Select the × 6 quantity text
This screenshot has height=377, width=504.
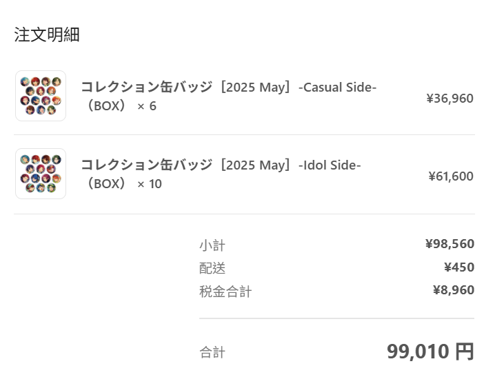click(147, 106)
